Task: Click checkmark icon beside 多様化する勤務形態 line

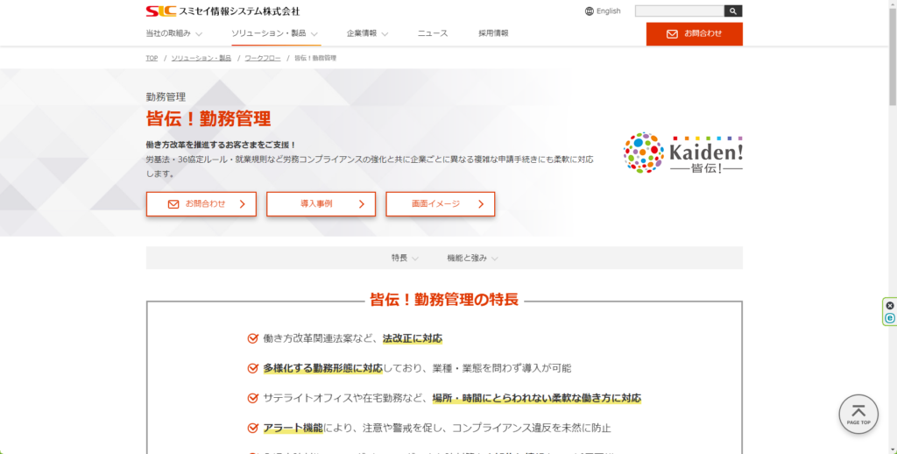Action: click(x=253, y=368)
